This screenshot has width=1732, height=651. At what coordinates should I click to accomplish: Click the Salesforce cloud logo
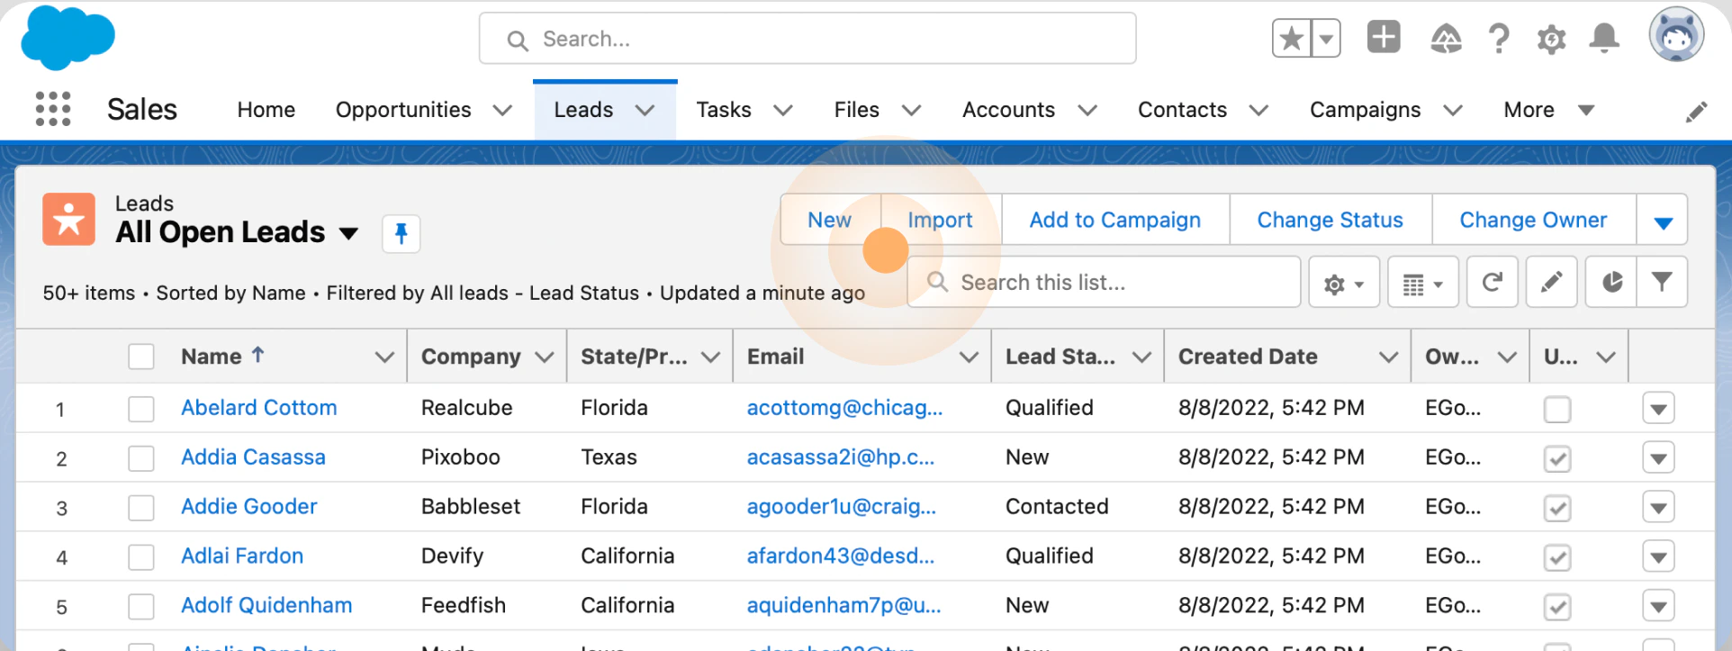coord(68,38)
